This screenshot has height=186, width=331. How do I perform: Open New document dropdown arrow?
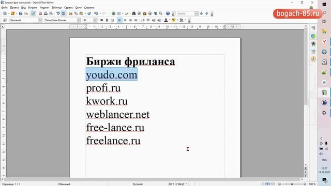coord(9,13)
